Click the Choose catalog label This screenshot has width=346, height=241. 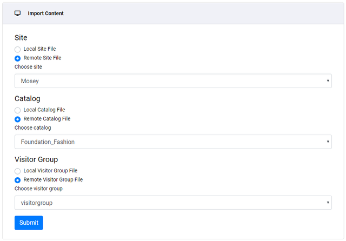[x=32, y=128]
